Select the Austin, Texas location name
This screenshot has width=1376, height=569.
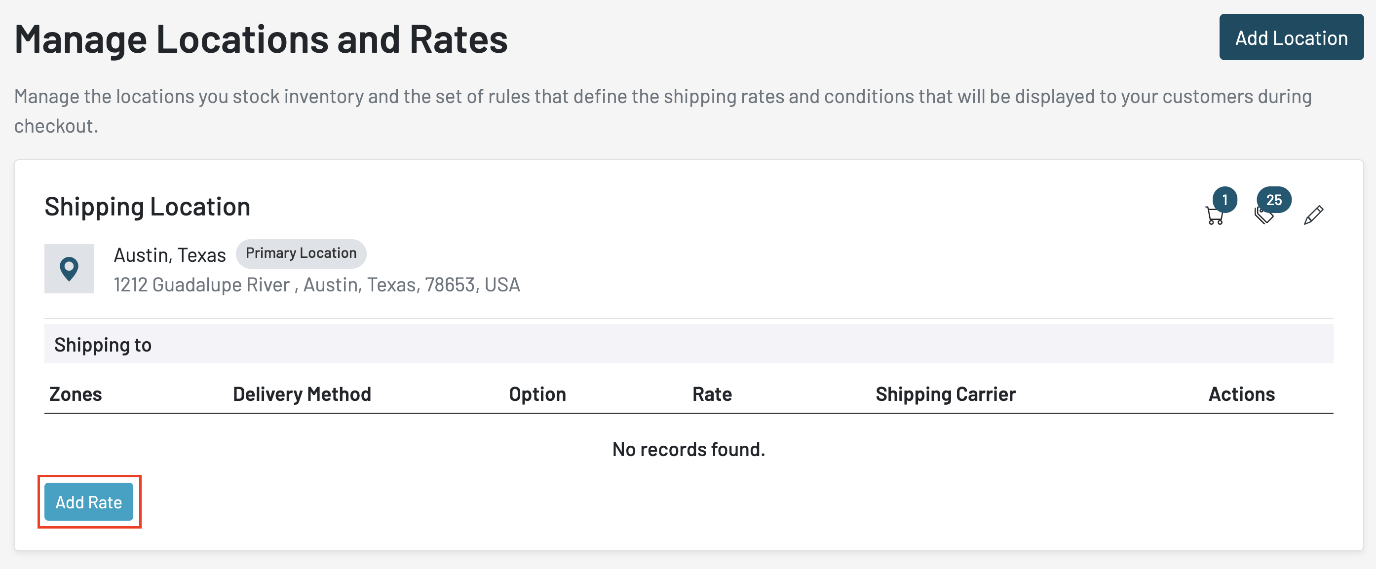click(x=169, y=255)
